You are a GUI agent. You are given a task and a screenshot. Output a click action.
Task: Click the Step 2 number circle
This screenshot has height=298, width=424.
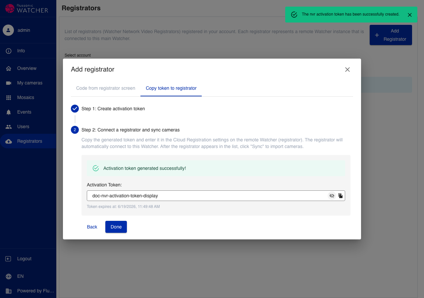75,130
